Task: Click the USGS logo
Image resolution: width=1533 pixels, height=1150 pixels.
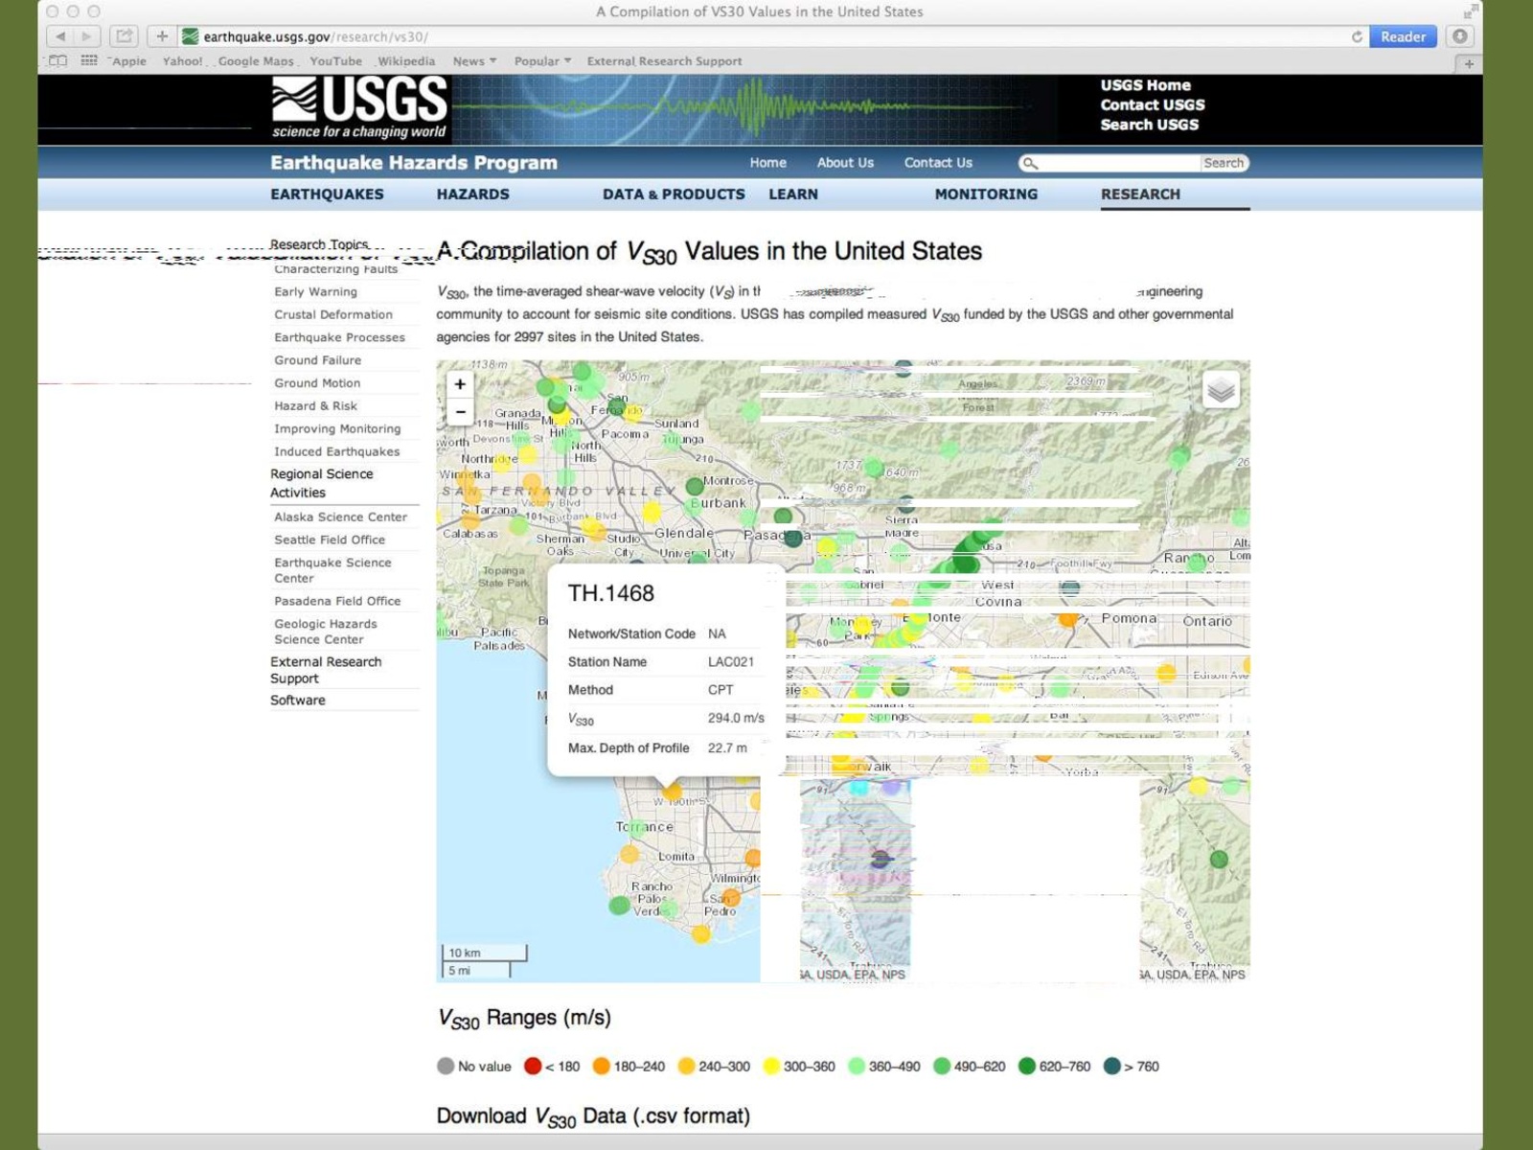Action: tap(359, 108)
